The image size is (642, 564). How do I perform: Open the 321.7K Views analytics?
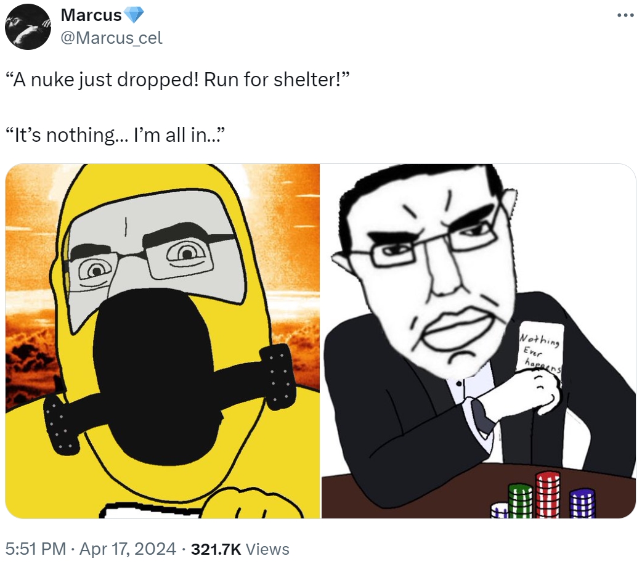240,549
